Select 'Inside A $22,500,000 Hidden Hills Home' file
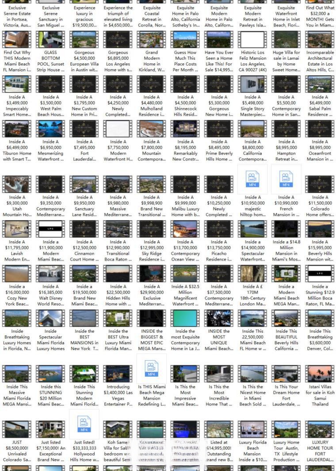 tap(118, 274)
